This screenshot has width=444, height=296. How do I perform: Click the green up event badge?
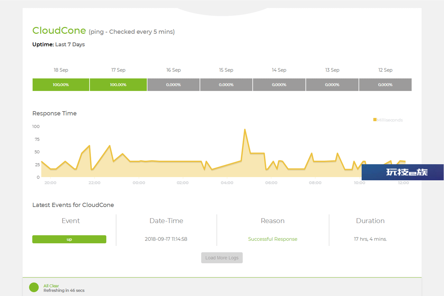pyautogui.click(x=69, y=239)
